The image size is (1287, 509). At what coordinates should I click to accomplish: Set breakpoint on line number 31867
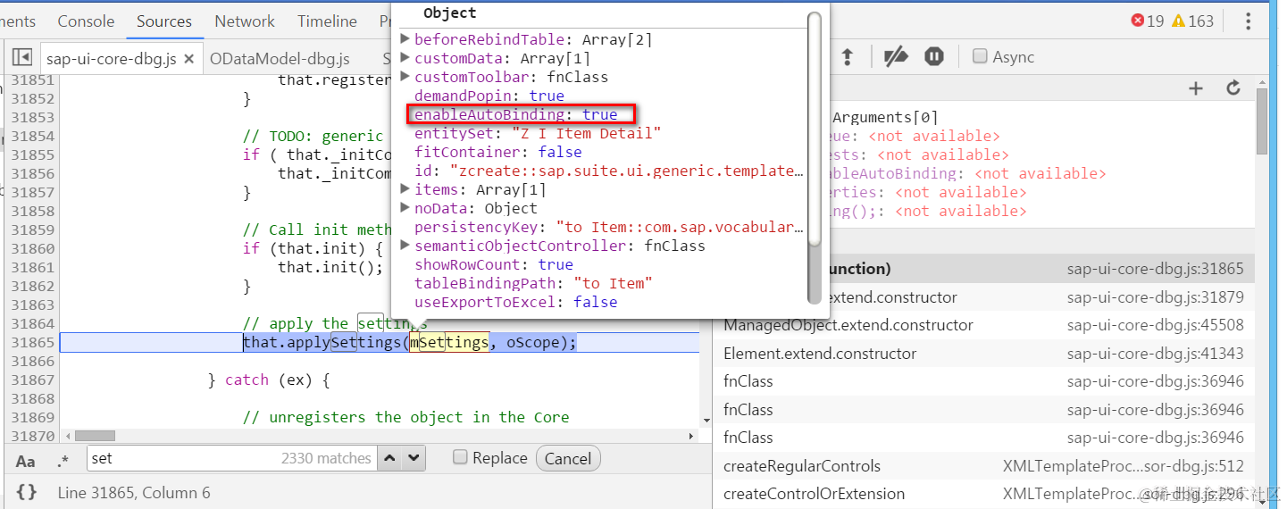(x=32, y=380)
